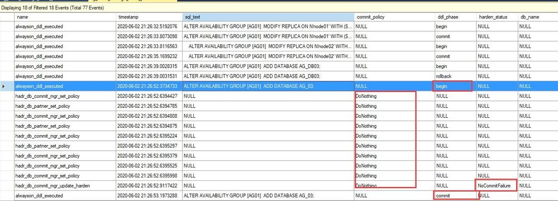Select the sql_text column header
The image size is (558, 201).
pos(268,17)
